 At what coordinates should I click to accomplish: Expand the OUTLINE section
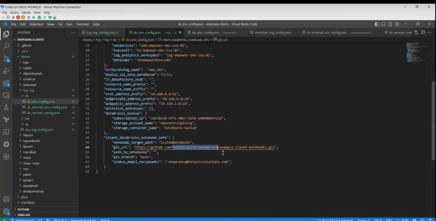pyautogui.click(x=24, y=210)
